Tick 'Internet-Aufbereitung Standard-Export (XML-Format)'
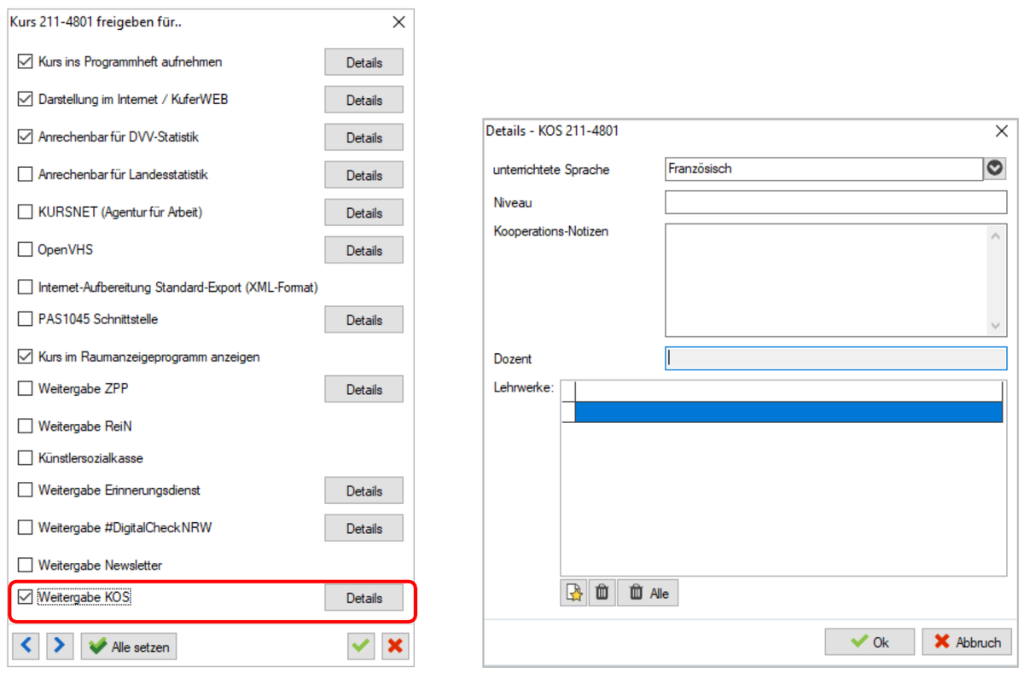Image resolution: width=1024 pixels, height=673 pixels. click(x=25, y=288)
